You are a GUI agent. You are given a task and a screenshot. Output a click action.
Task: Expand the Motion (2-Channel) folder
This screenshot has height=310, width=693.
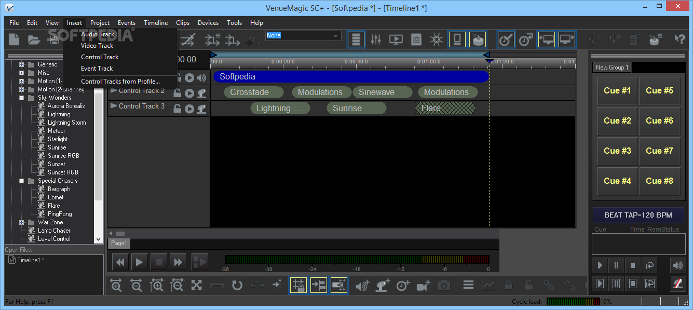22,89
